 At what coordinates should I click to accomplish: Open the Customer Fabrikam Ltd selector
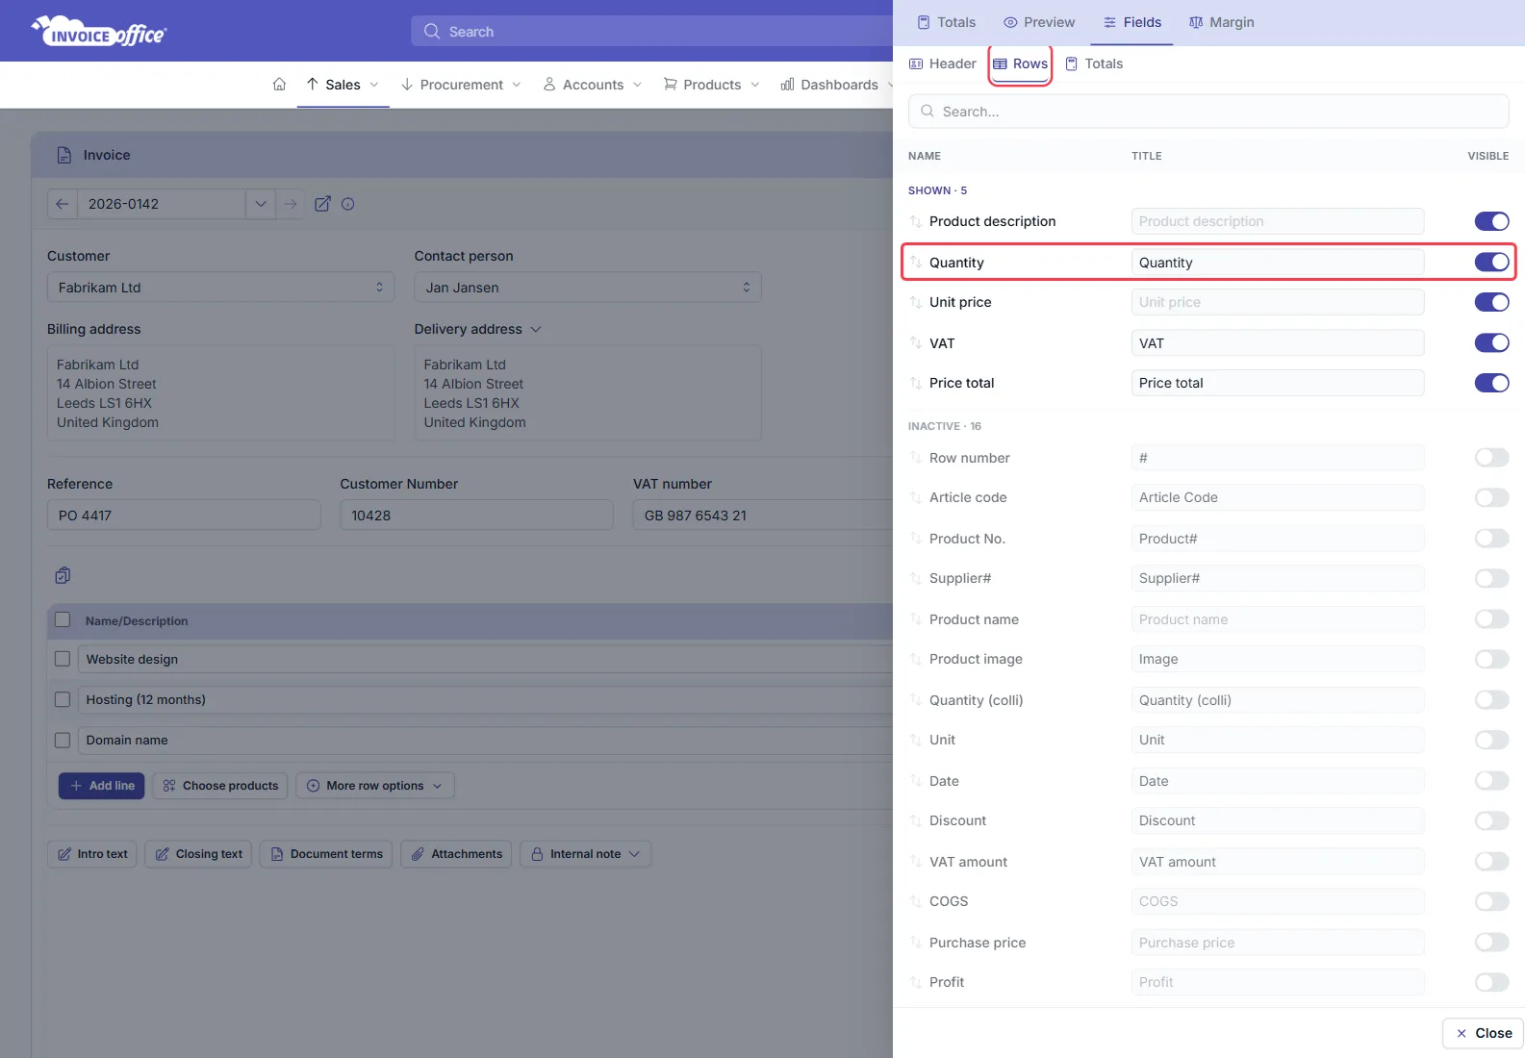(x=220, y=288)
